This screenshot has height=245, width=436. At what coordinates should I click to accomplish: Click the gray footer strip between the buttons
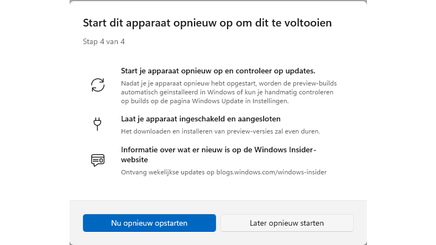point(218,223)
